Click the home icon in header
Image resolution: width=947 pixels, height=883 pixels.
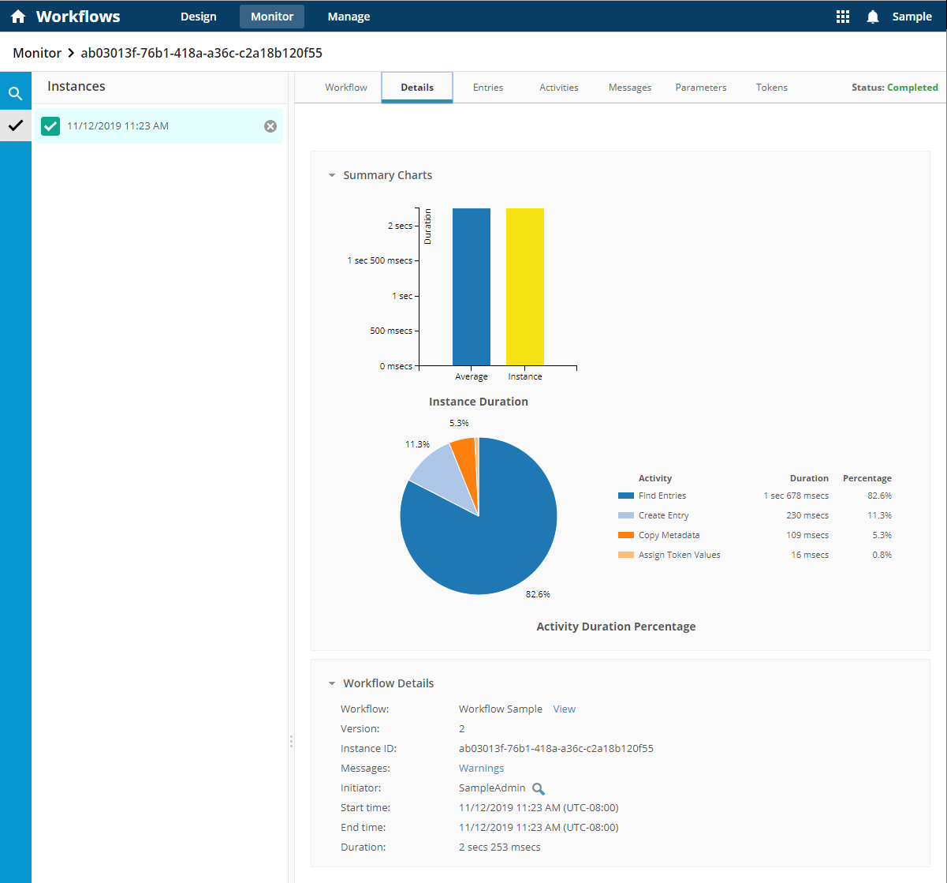pos(18,17)
